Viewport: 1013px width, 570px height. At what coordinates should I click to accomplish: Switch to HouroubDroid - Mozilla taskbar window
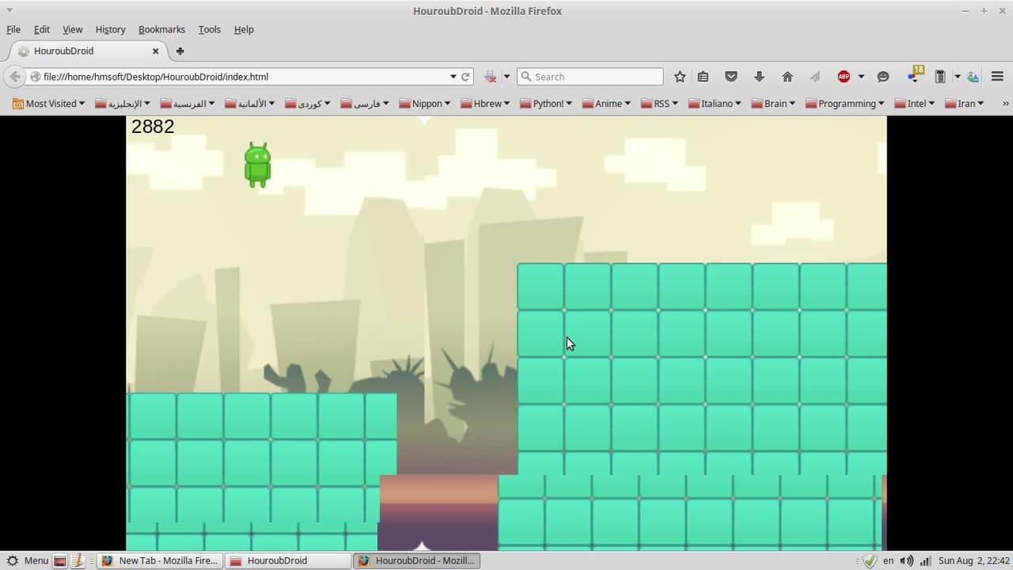(416, 560)
